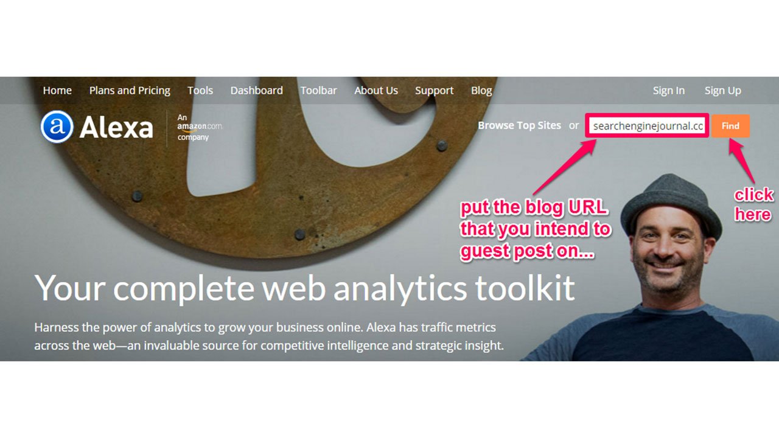Click the Sign In link
The image size is (779, 438).
[x=668, y=90]
